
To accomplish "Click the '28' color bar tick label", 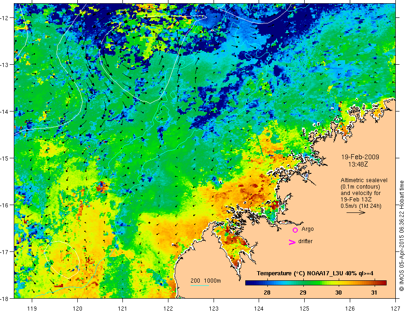I will pyautogui.click(x=267, y=292).
